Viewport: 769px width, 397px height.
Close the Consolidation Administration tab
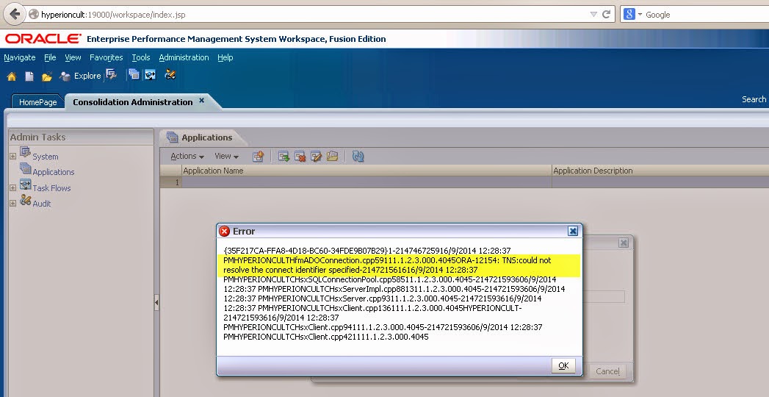tap(201, 100)
